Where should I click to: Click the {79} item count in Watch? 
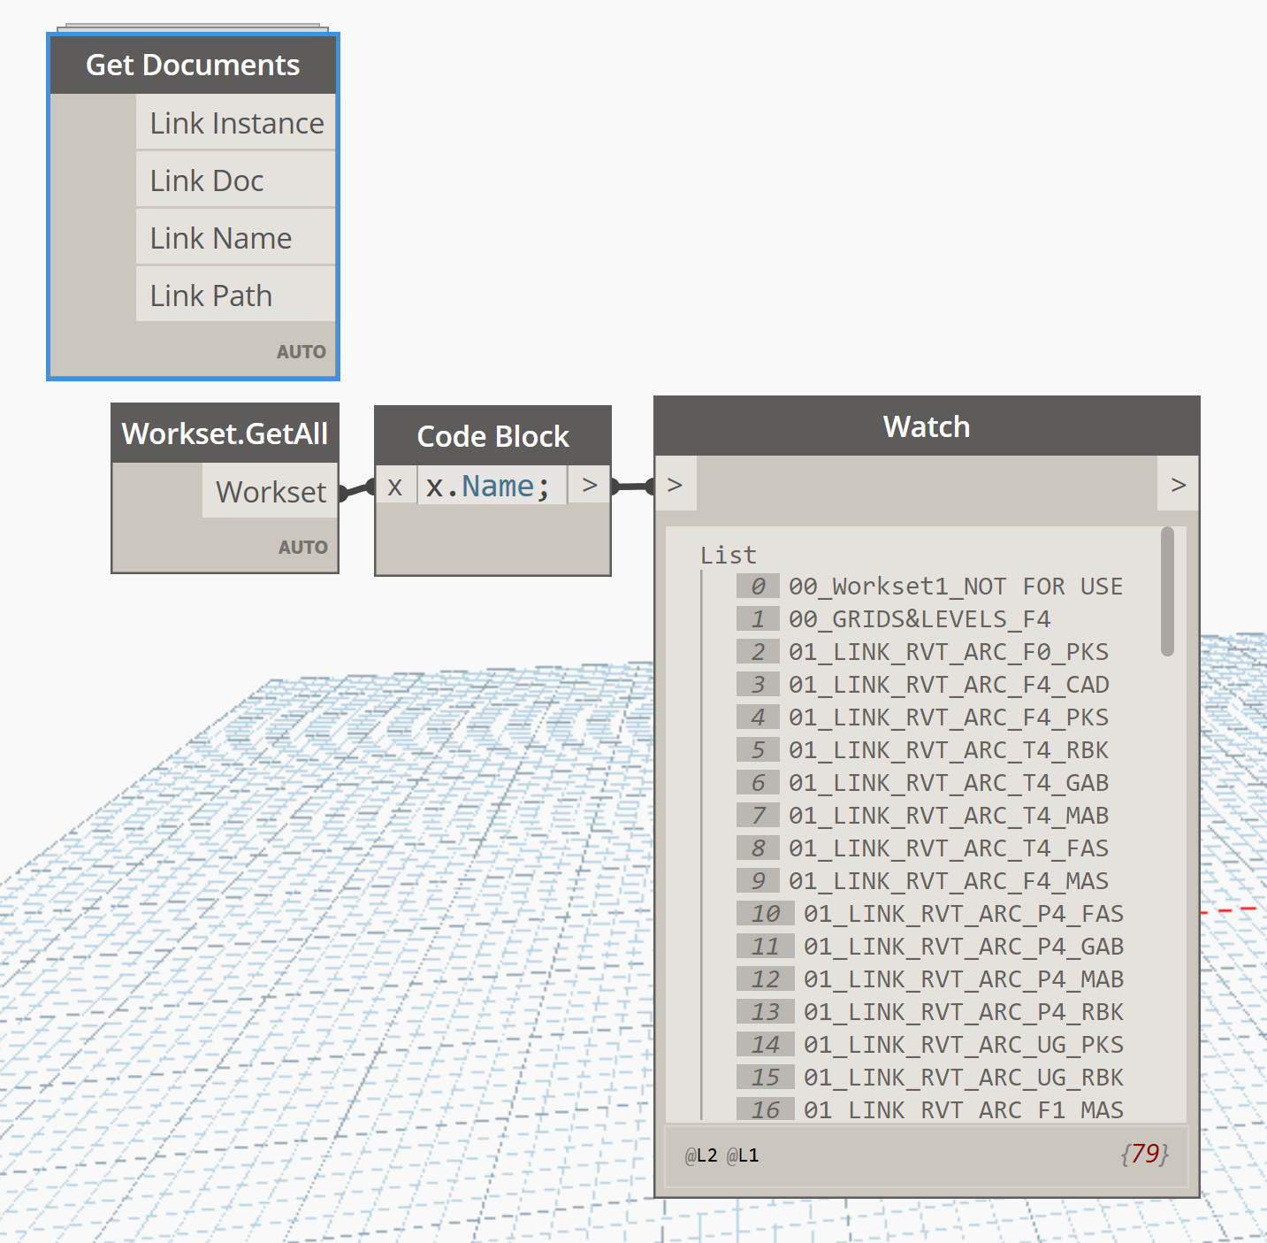tap(1145, 1154)
